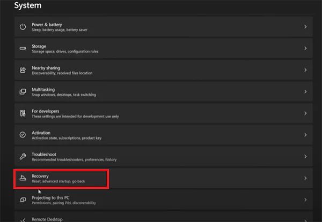The height and width of the screenshot is (222, 322).
Task: Expand Recovery chevron arrow
Action: click(x=305, y=178)
